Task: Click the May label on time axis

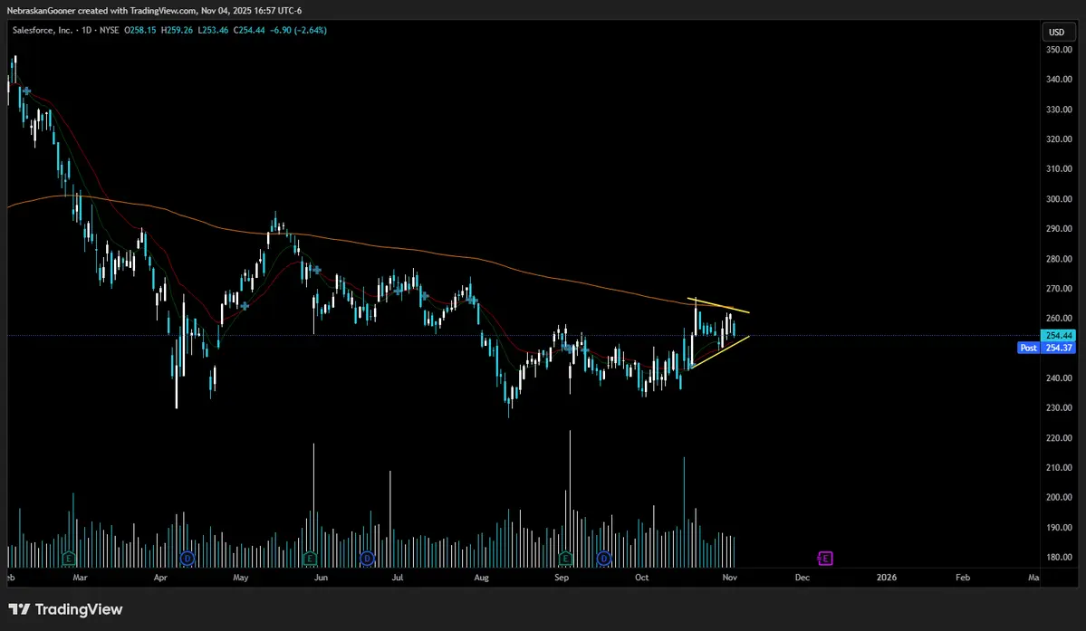Action: tap(241, 578)
